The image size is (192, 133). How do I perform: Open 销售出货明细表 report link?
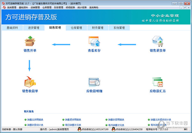point(35,120)
